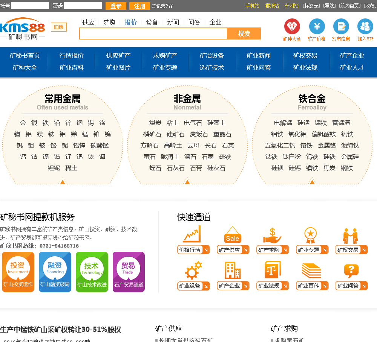Click the 价格行情 arrow button
The height and width of the screenshot is (342, 377).
(x=193, y=249)
